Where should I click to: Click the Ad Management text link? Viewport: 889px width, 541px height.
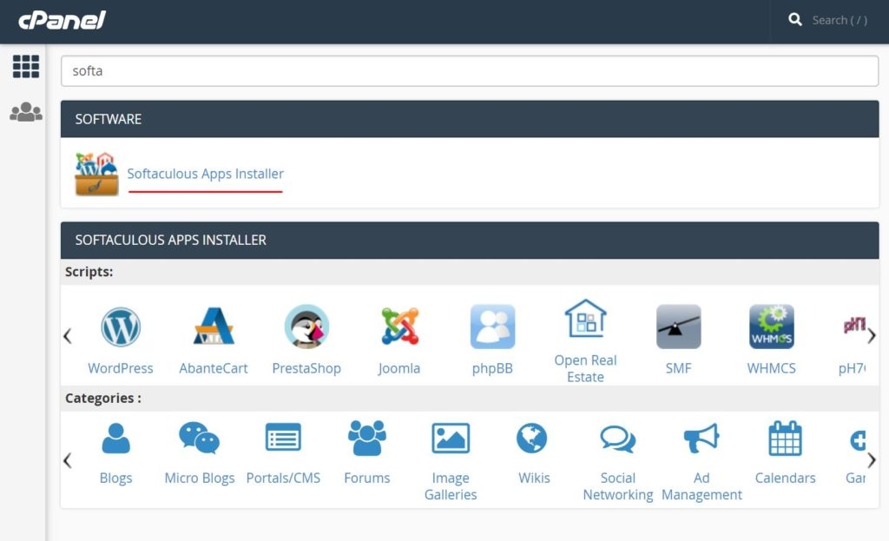point(701,486)
